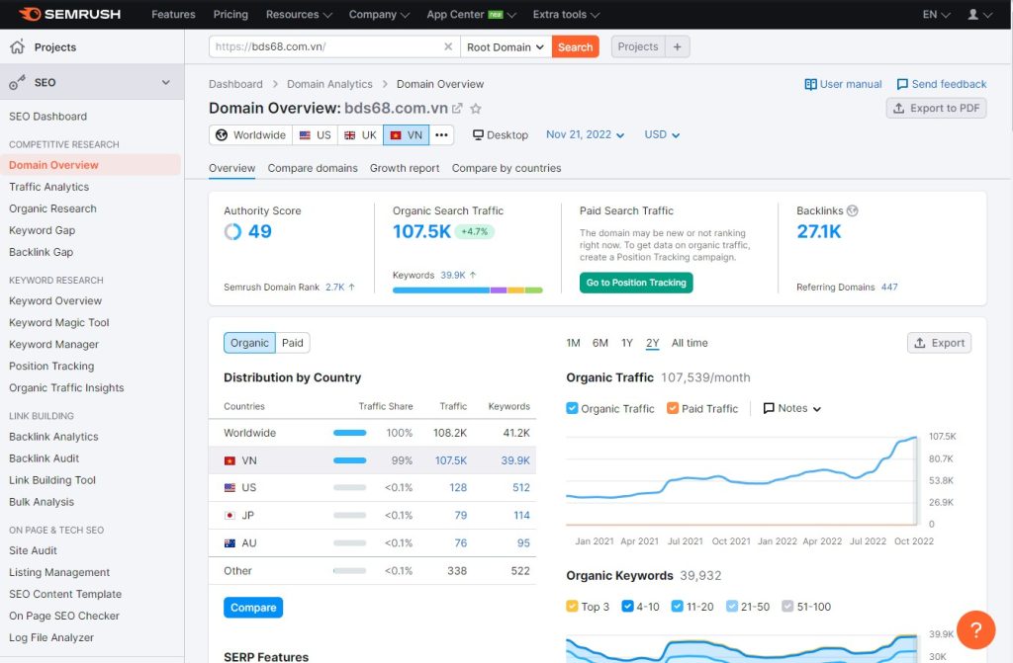Screen dimensions: 1013x663
Task: Click the SEO key icon
Action: (18, 82)
